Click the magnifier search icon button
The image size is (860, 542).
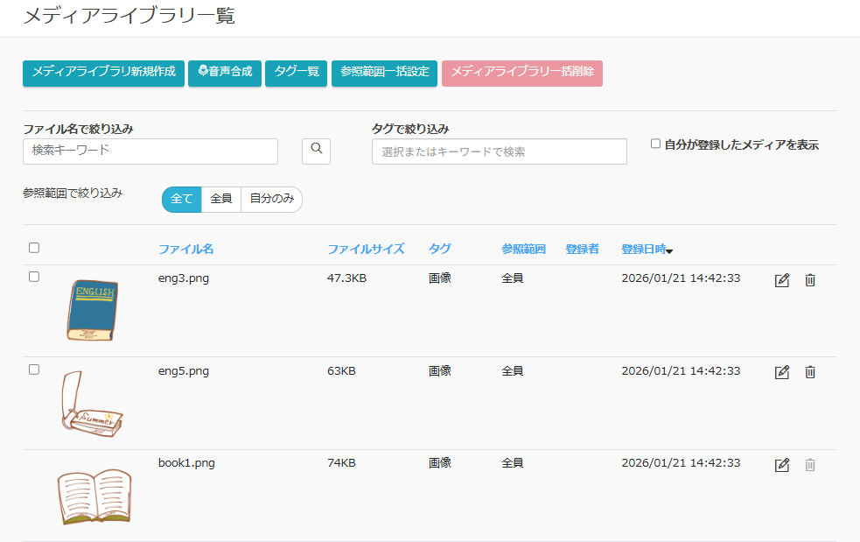[316, 151]
